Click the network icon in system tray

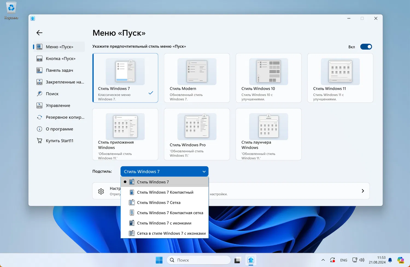355,260
